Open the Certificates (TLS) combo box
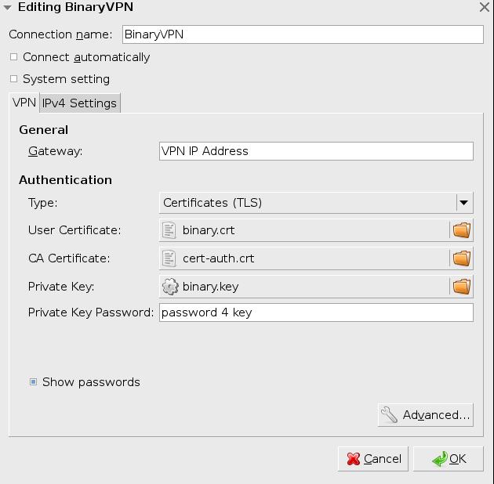Viewport: 494px width, 484px height. (307, 203)
